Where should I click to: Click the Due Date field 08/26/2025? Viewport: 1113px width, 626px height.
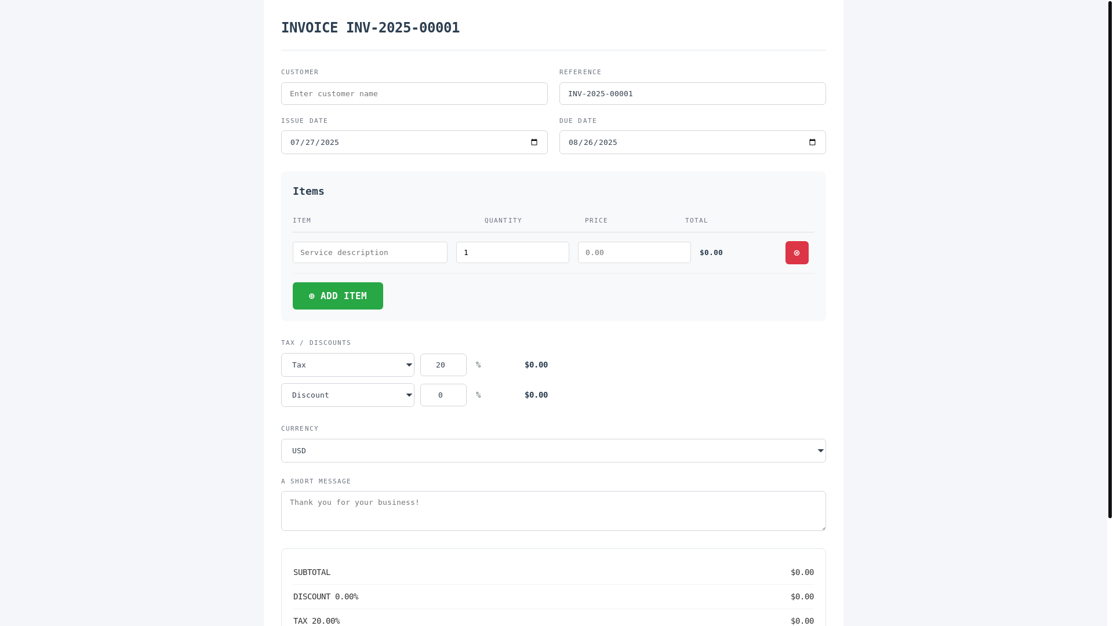coord(693,143)
